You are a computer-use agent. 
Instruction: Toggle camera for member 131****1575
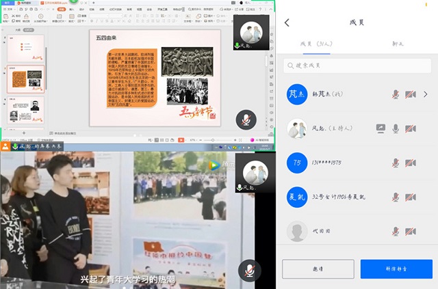411,163
